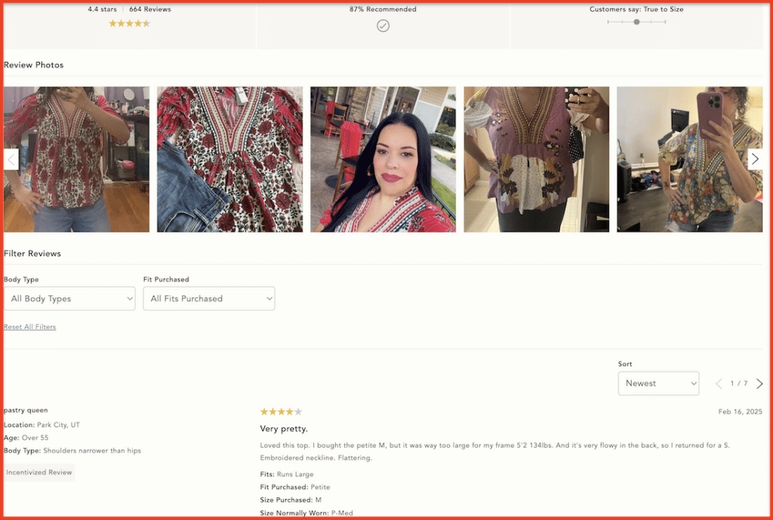773x520 pixels.
Task: Click Reset All Filters link
Action: point(29,327)
